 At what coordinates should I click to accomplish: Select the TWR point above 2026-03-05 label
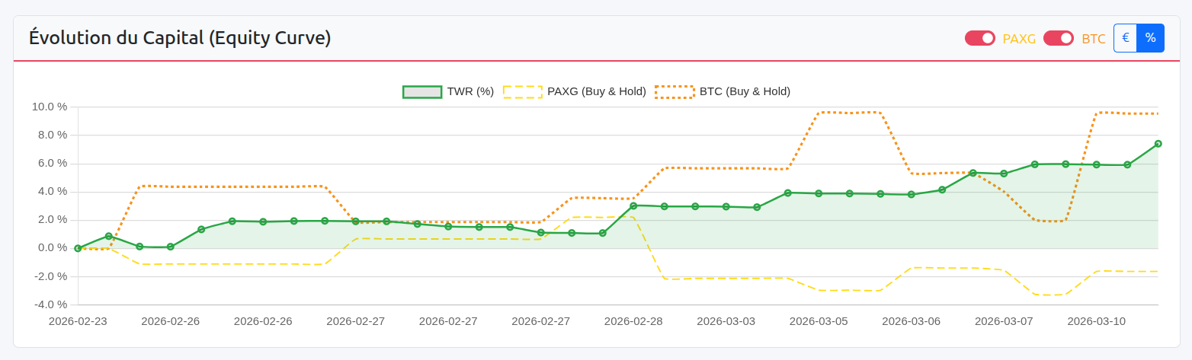click(819, 193)
